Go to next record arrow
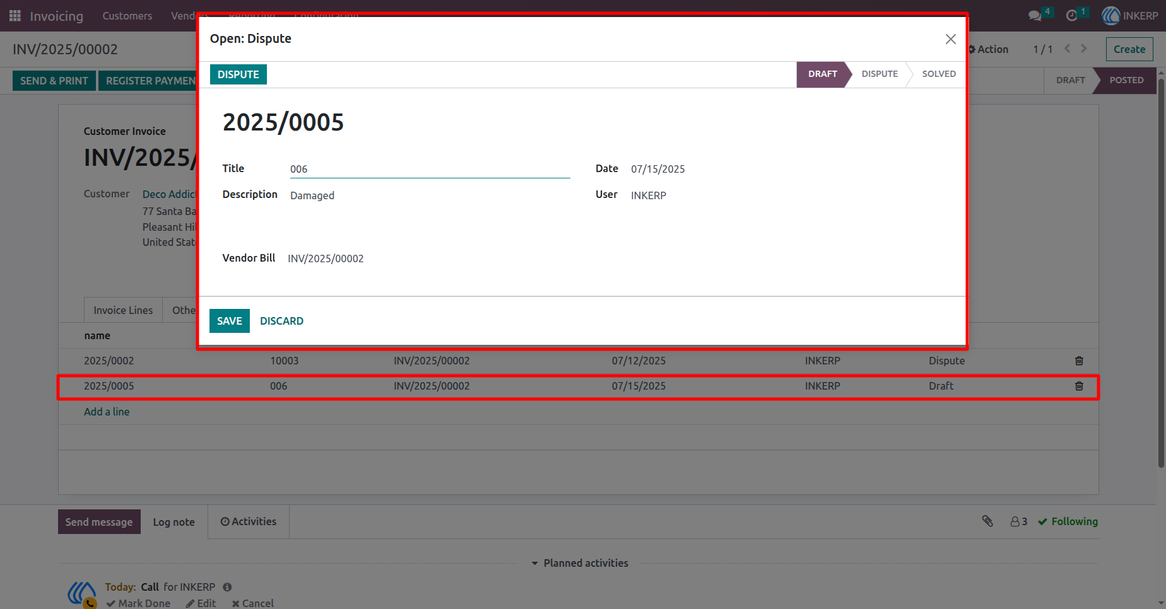The image size is (1166, 609). 1084,49
